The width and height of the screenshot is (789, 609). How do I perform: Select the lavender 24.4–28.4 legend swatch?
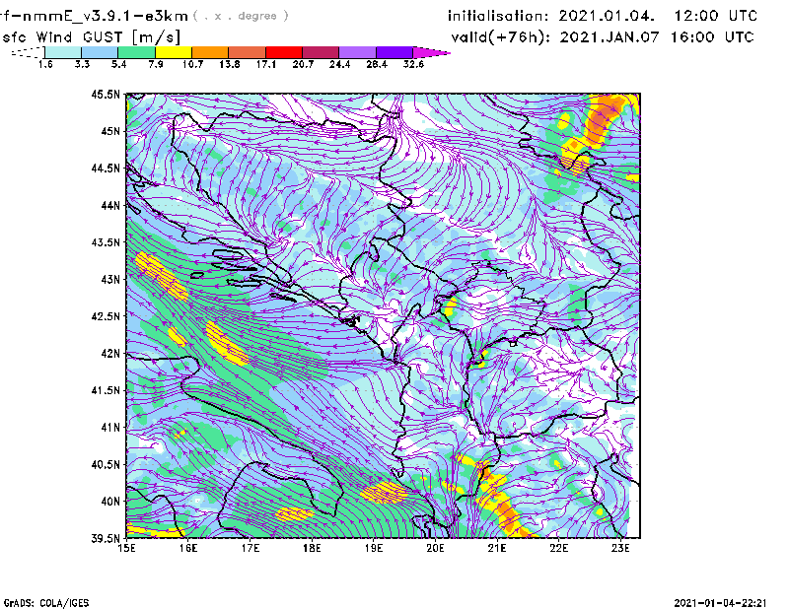pyautogui.click(x=357, y=52)
